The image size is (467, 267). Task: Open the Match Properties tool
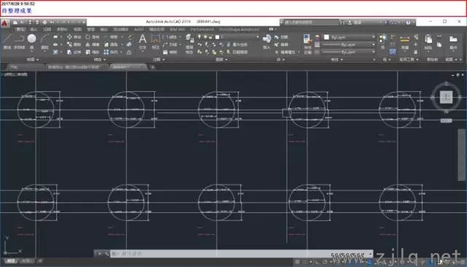point(307,43)
